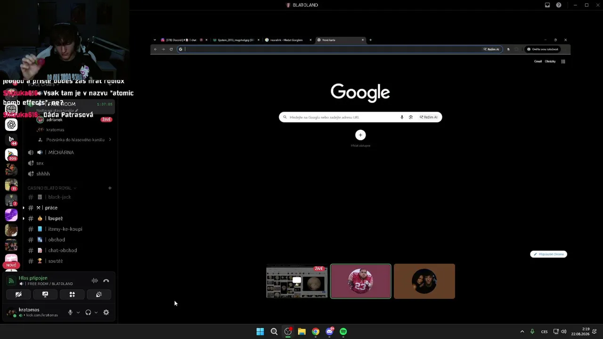Open soundboard button in voice panel
This screenshot has height=339, width=603.
click(x=99, y=294)
